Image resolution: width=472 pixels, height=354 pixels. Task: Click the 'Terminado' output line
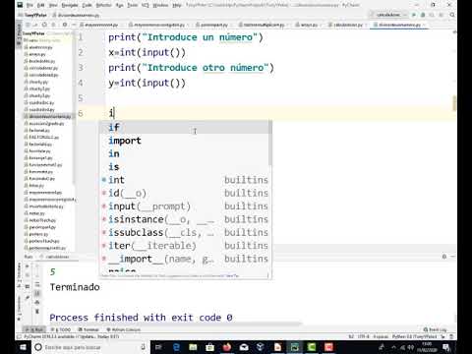point(75,287)
